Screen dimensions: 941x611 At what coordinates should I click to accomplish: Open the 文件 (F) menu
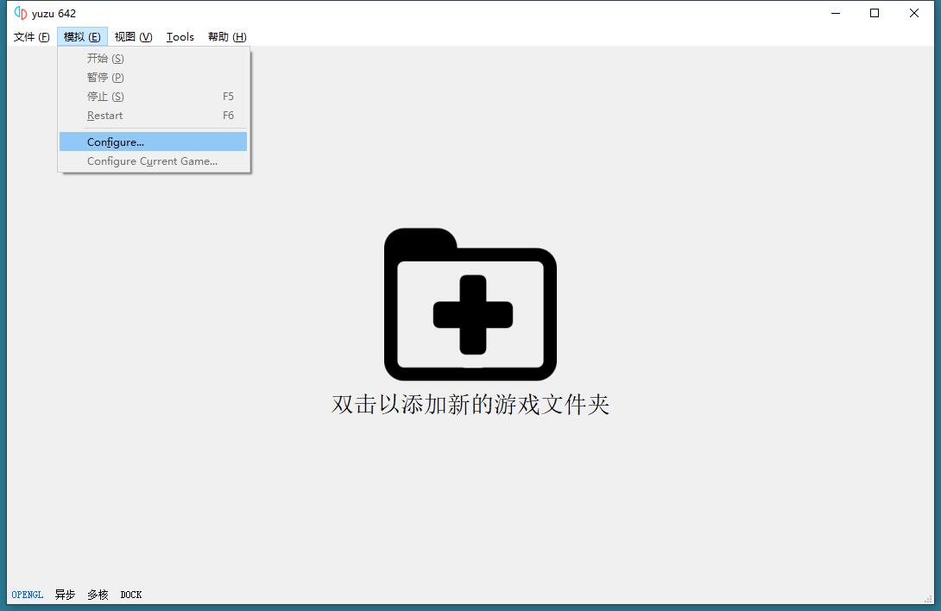click(31, 36)
